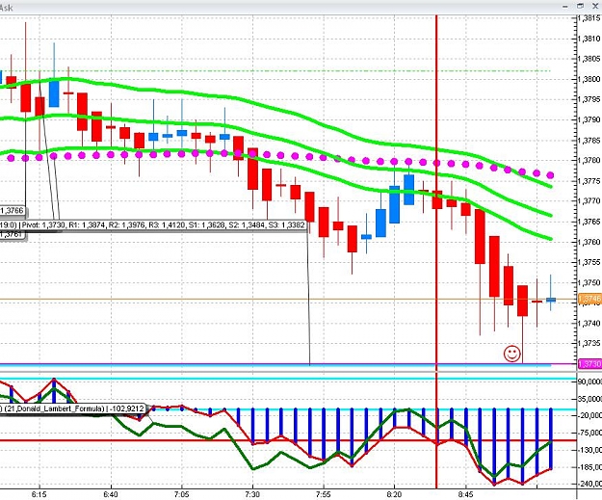Screen dimensions: 602x500
Task: Restore down the Ask chart window
Action: 580,6
